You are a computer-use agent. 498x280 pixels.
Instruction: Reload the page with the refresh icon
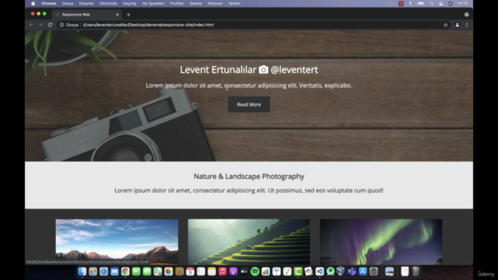coord(50,25)
